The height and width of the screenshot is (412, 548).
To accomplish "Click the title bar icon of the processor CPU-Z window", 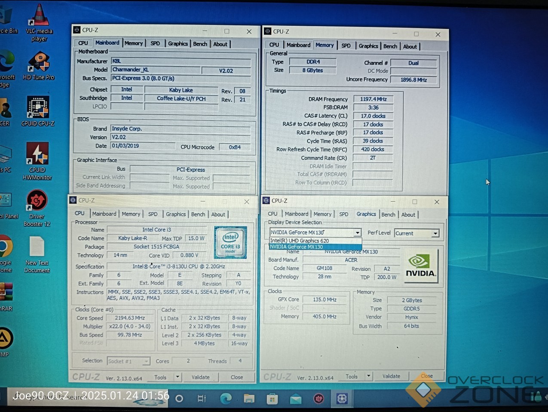I will (x=73, y=200).
